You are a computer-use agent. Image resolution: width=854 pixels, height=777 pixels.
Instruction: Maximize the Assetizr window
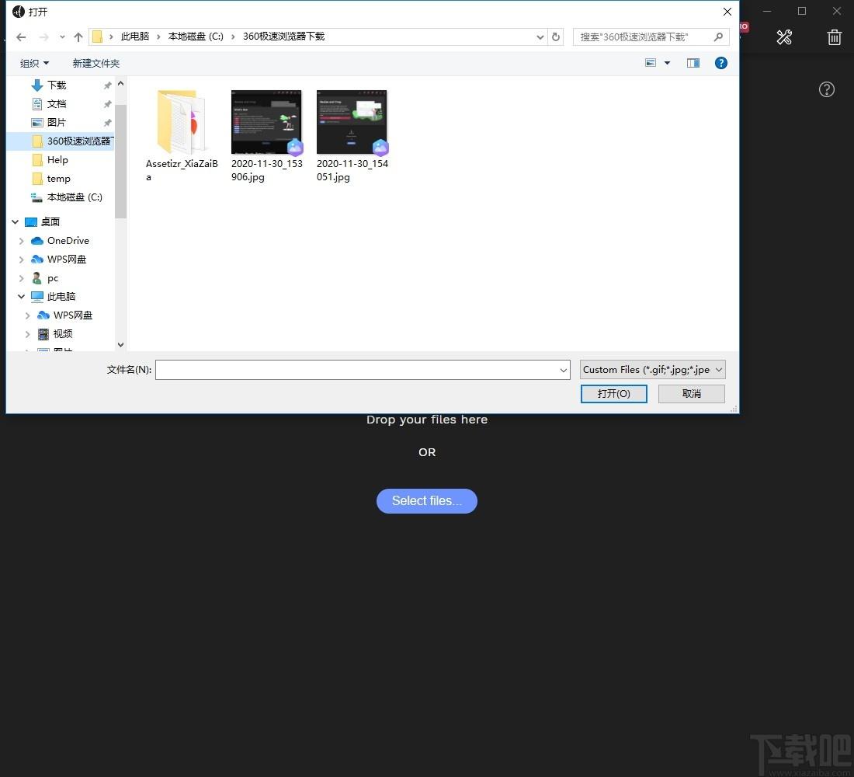click(x=802, y=11)
